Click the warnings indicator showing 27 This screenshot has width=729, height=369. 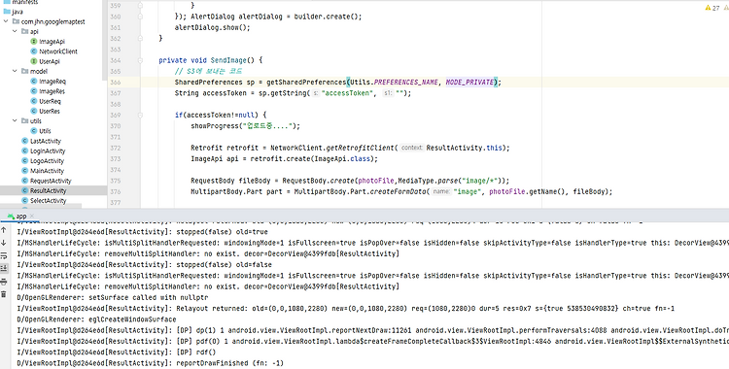(x=712, y=8)
